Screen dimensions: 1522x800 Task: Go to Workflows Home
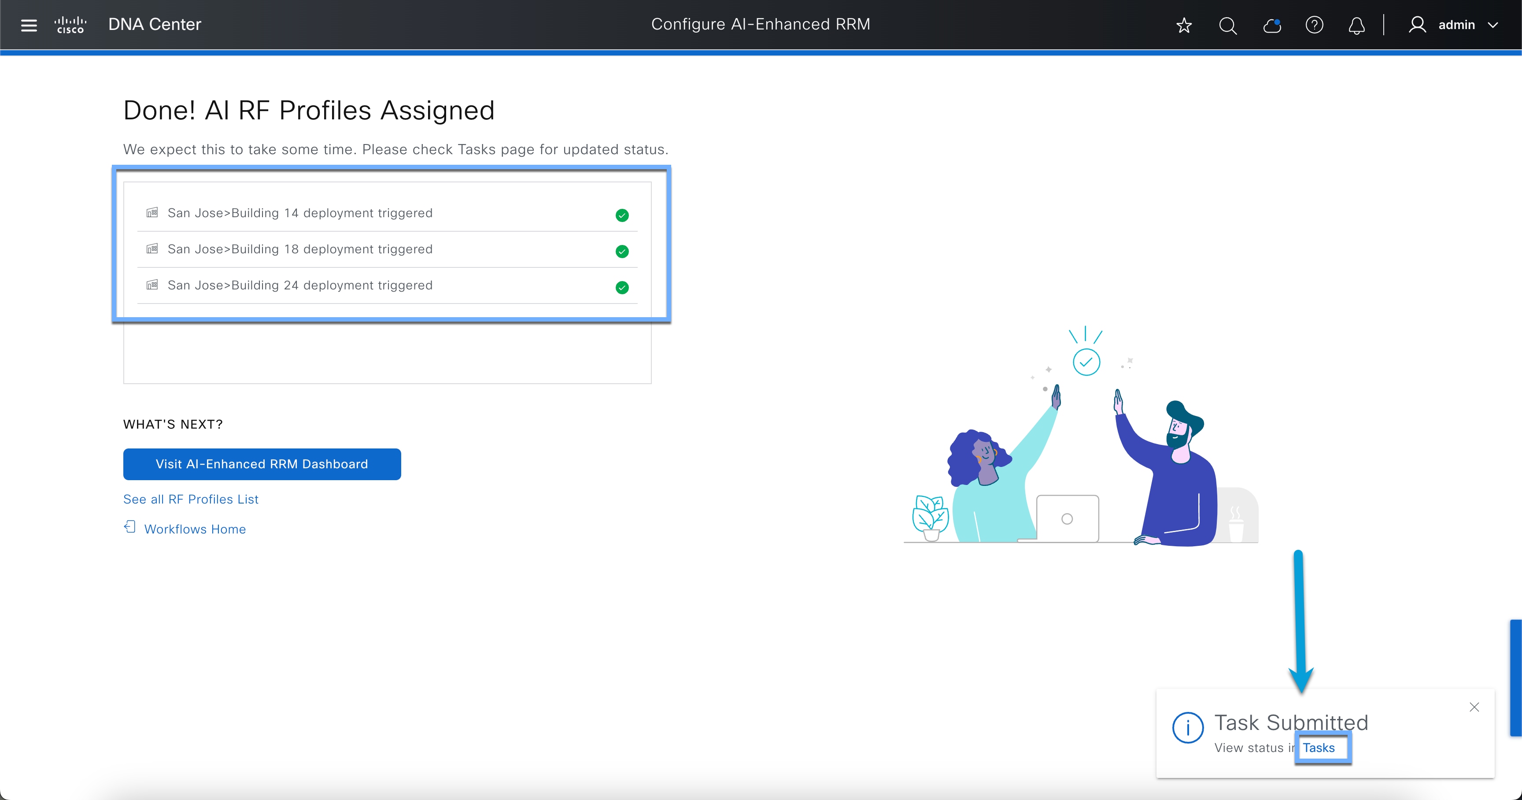(x=195, y=529)
